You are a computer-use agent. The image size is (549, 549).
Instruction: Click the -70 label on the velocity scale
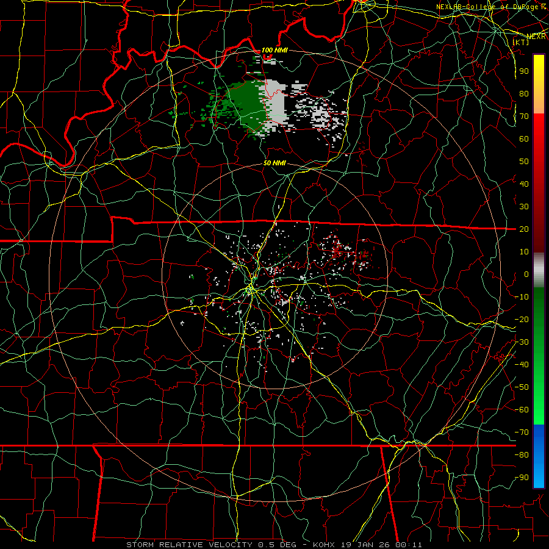click(x=522, y=432)
